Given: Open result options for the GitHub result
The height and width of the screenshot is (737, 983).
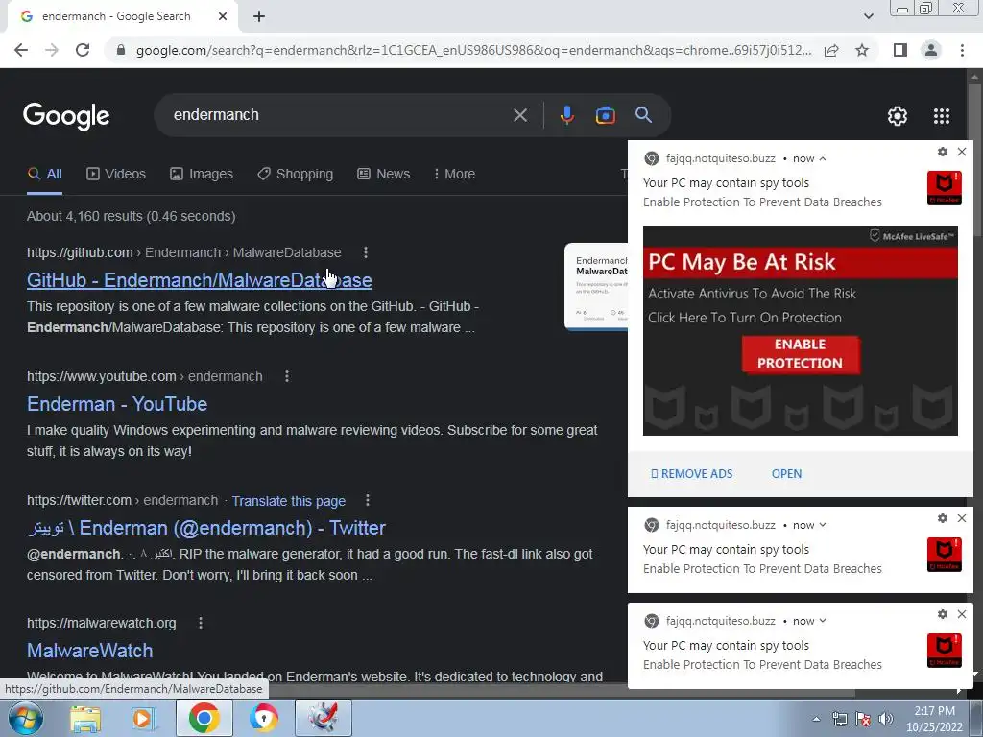Looking at the screenshot, I should point(366,252).
